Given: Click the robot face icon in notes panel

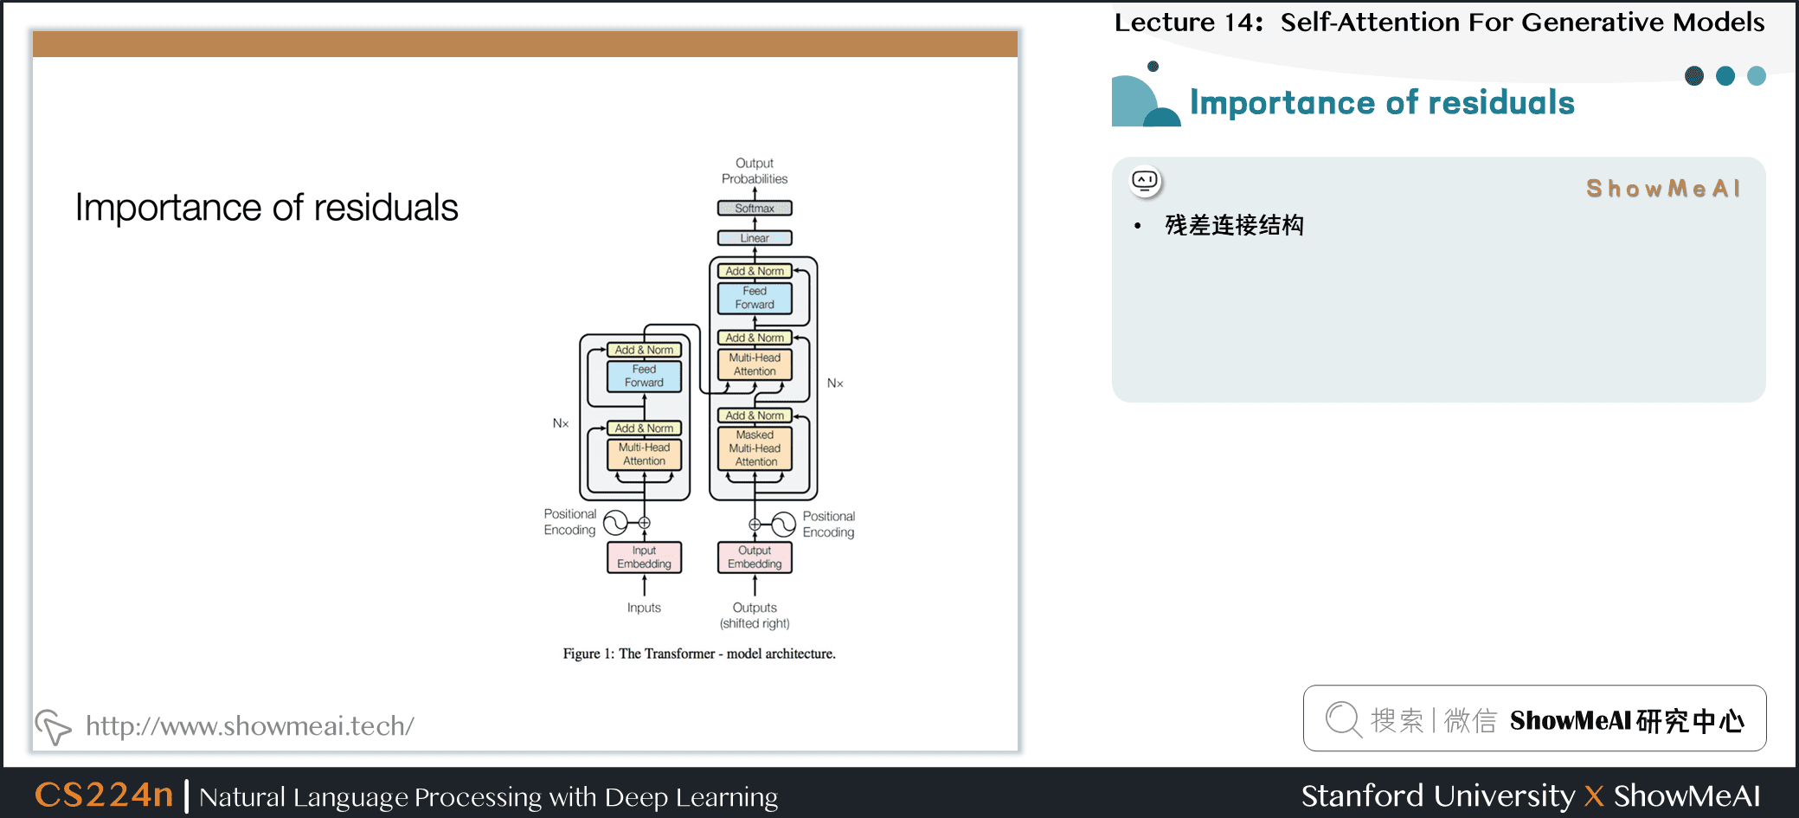Looking at the screenshot, I should (x=1145, y=181).
